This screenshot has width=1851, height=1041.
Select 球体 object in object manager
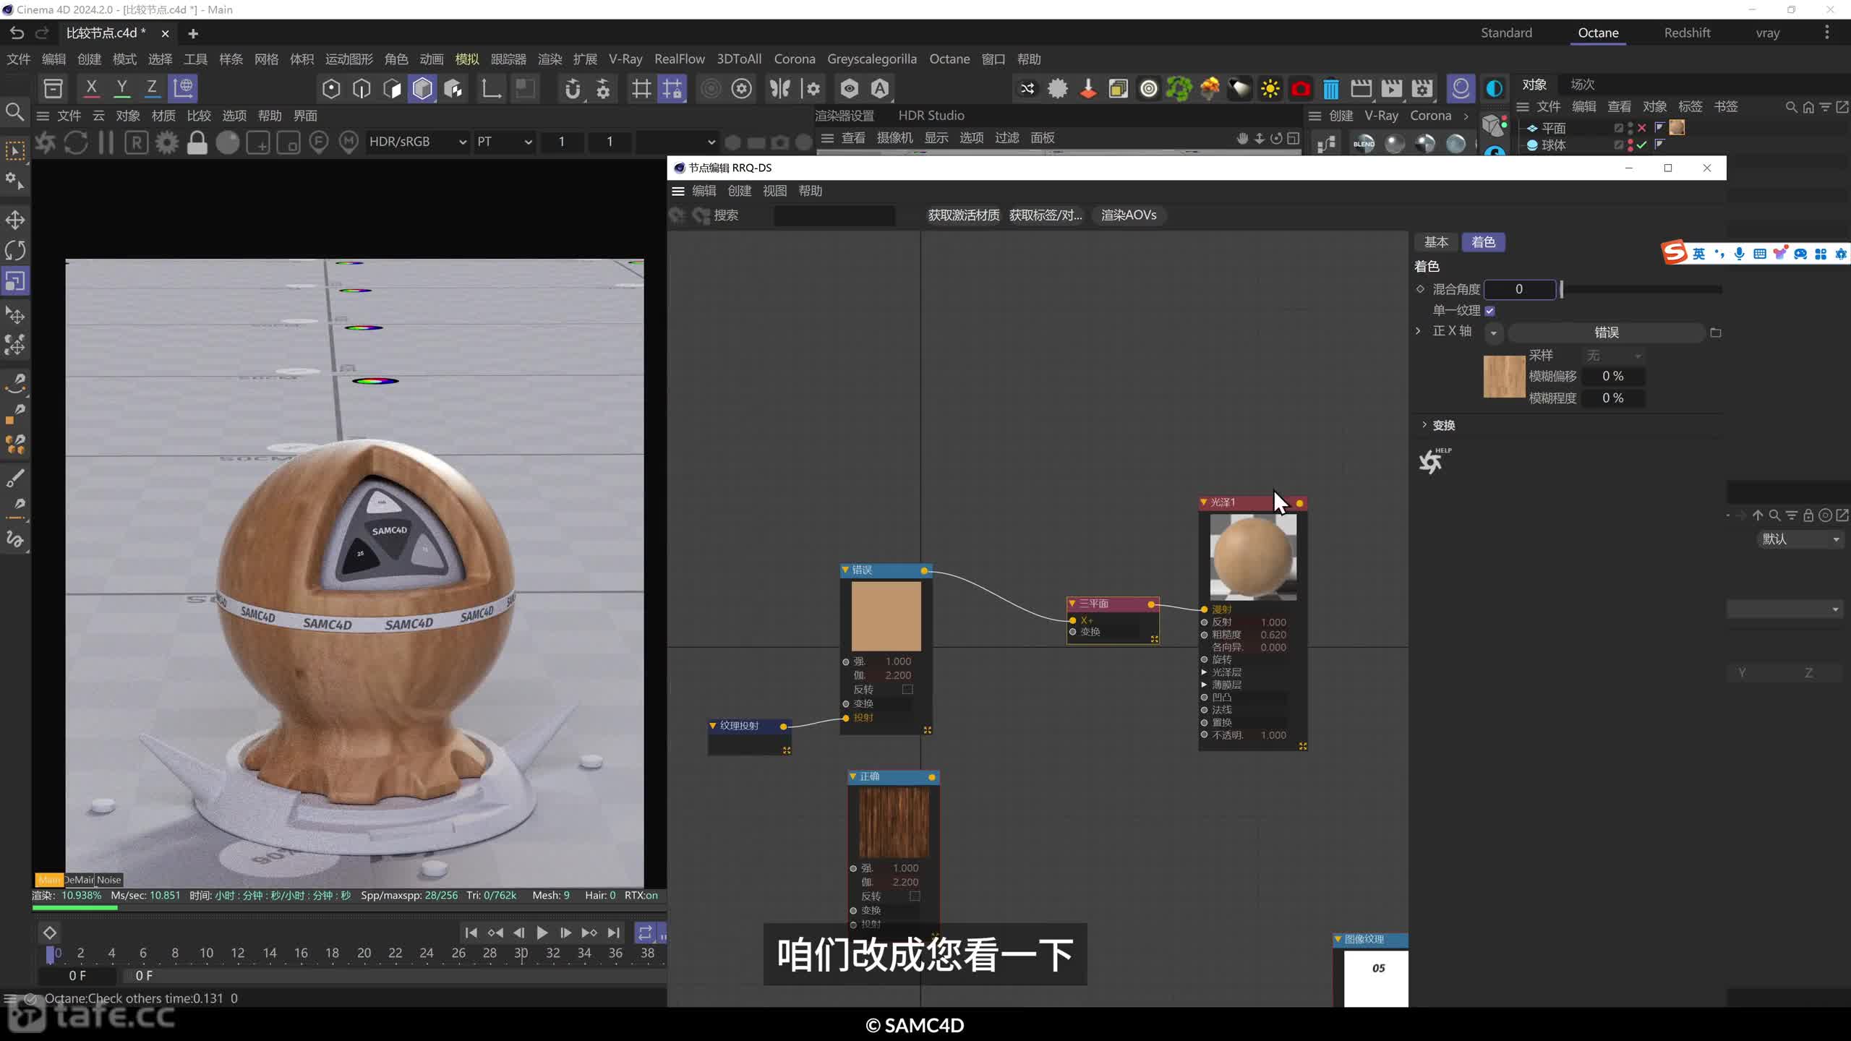(x=1554, y=145)
